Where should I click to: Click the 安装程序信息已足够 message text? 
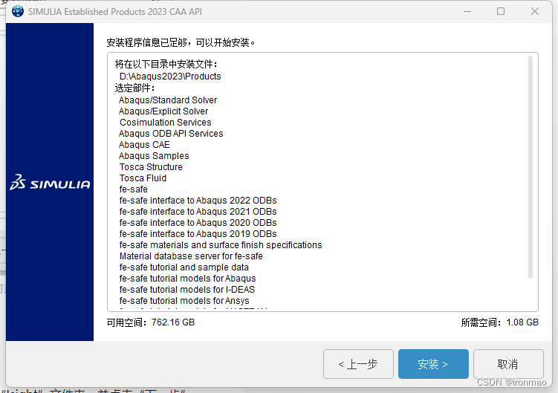[181, 43]
